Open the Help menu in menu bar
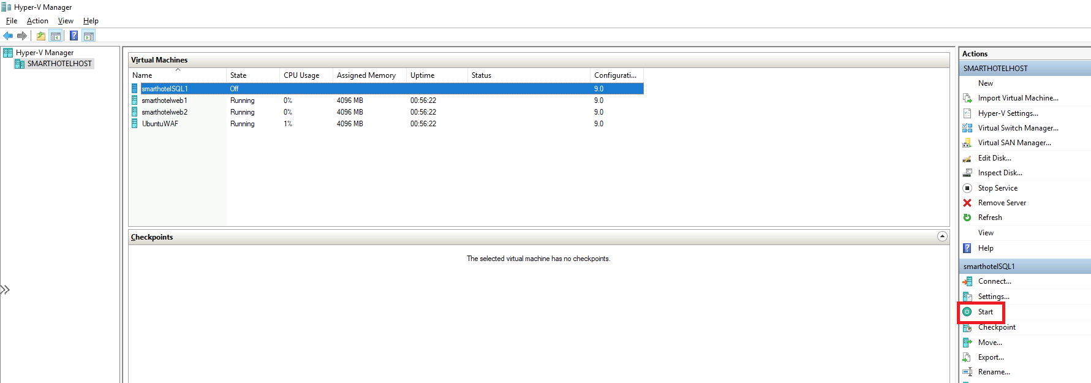Image resolution: width=1091 pixels, height=383 pixels. 91,21
